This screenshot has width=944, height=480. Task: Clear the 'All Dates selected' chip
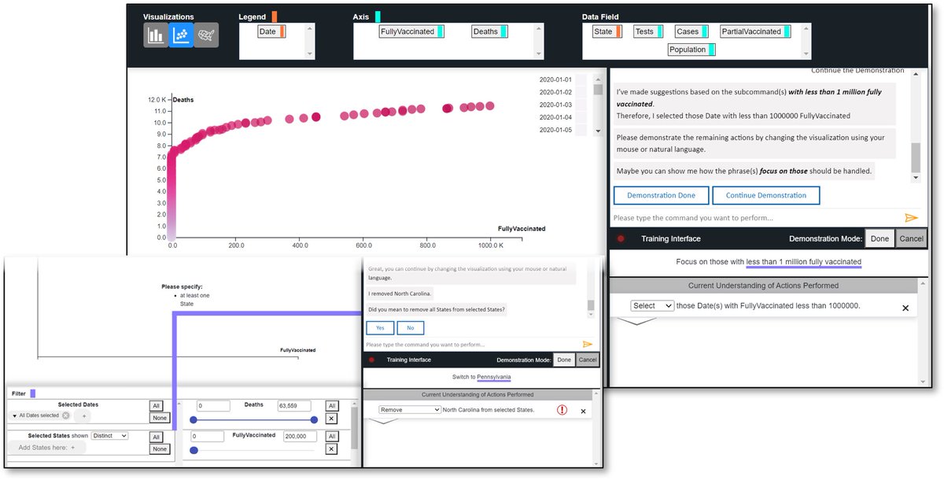click(65, 415)
